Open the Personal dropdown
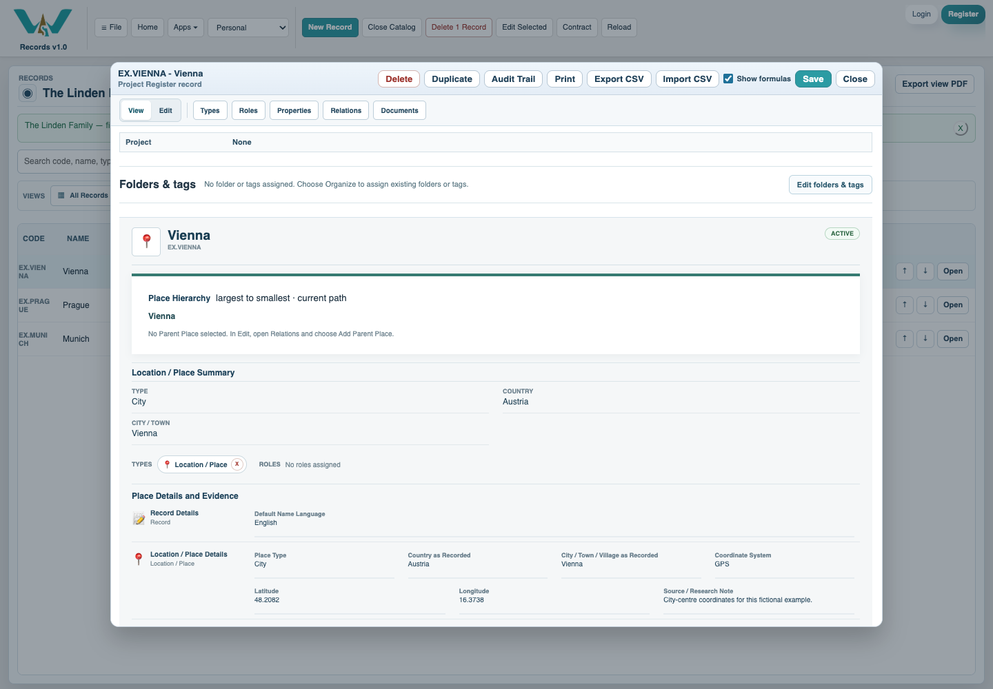 (248, 28)
